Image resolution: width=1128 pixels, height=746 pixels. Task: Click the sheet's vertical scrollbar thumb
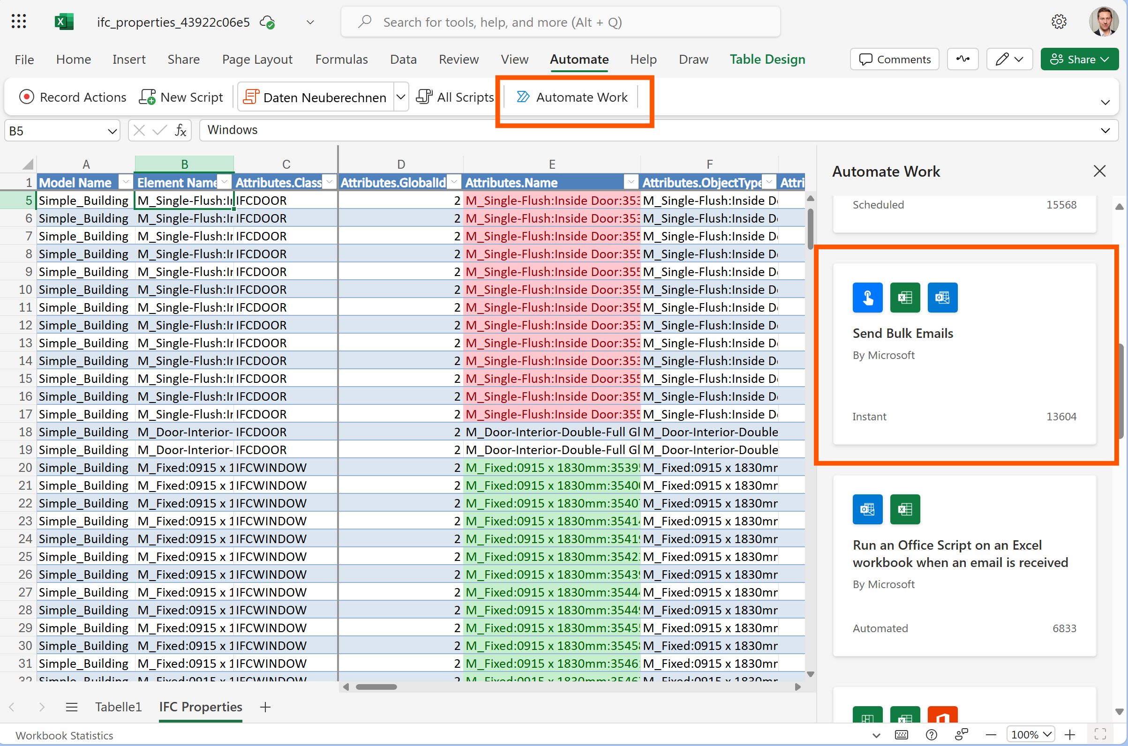(810, 229)
